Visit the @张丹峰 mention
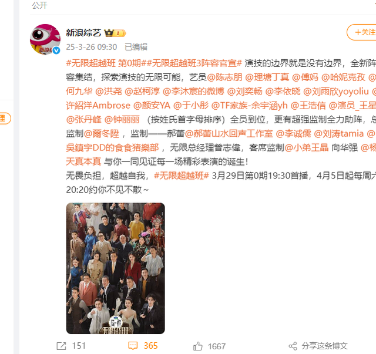Image resolution: width=376 pixels, height=354 pixels. pyautogui.click(x=83, y=120)
